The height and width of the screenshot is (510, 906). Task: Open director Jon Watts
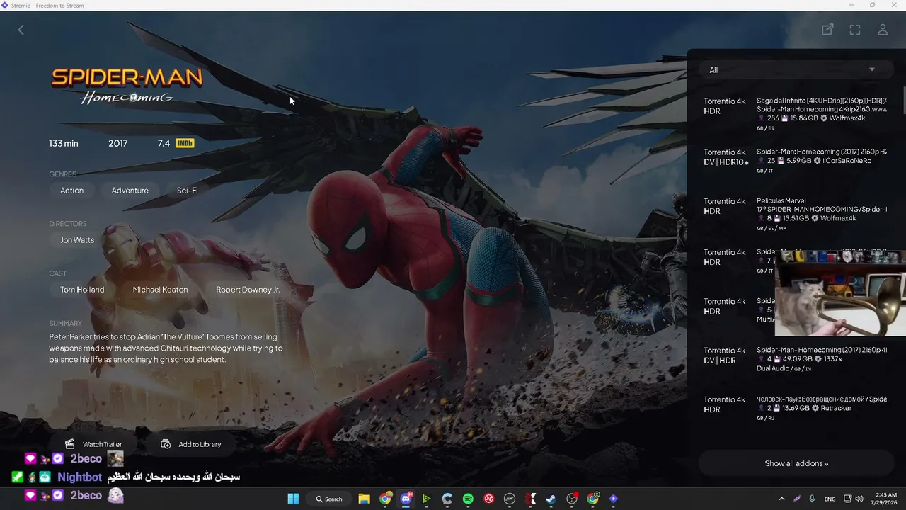(77, 240)
